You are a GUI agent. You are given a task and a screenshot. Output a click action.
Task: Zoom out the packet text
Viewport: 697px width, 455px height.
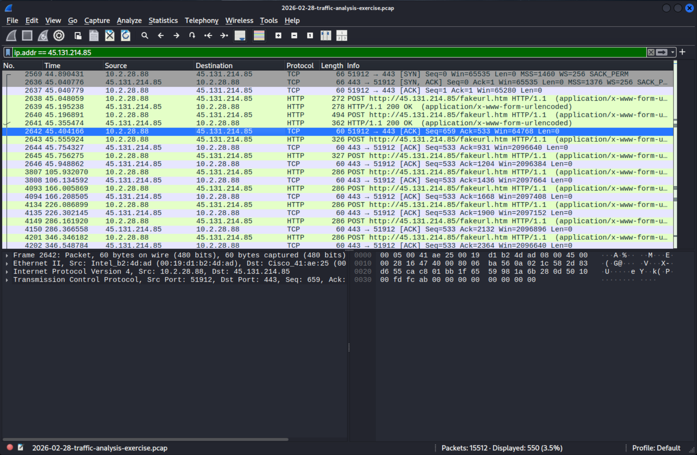coord(294,36)
